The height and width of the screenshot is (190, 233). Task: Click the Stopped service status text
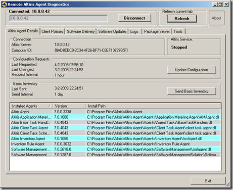pos(179,47)
